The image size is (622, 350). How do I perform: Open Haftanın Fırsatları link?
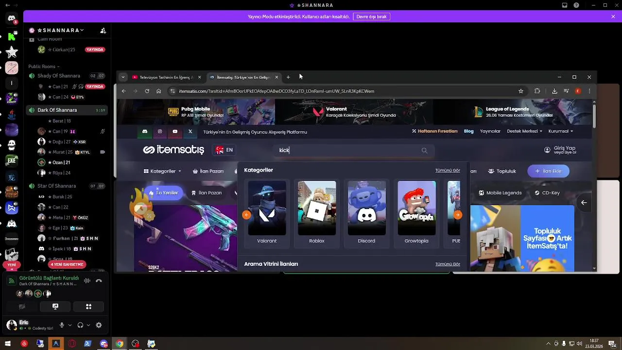coord(435,131)
